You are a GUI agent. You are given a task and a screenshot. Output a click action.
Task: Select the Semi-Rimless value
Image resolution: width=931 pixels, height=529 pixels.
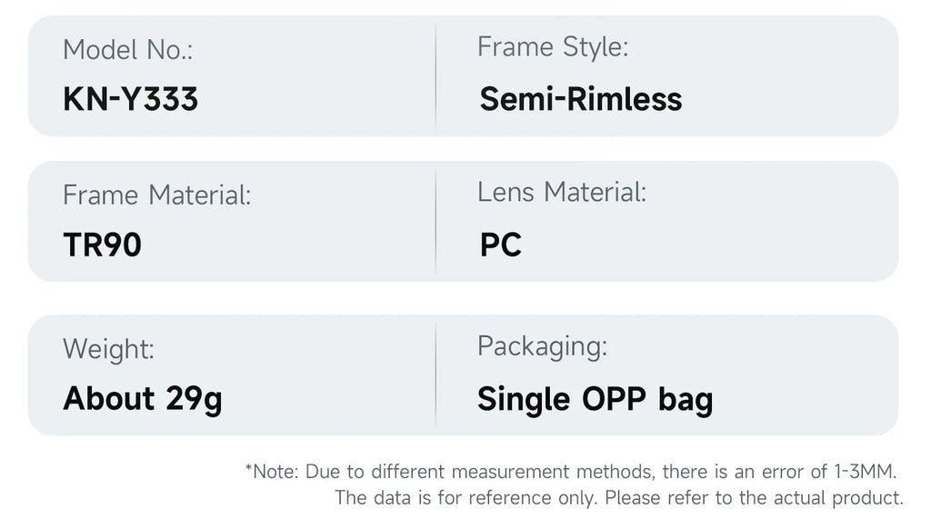click(581, 99)
